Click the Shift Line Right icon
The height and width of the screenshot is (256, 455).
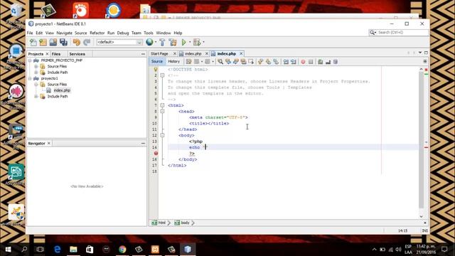click(294, 62)
